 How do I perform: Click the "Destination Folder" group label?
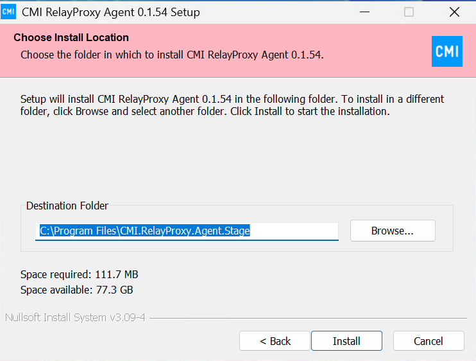coord(67,206)
